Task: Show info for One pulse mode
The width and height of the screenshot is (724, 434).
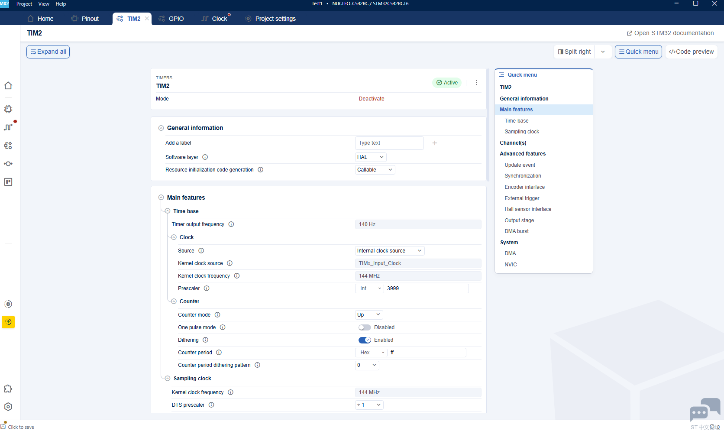Action: 223,327
